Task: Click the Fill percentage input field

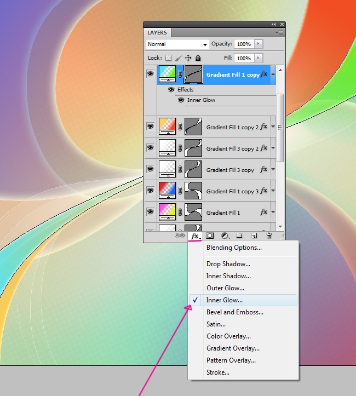Action: 244,58
